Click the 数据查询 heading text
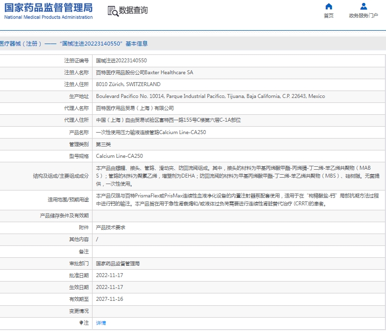 coord(133,10)
